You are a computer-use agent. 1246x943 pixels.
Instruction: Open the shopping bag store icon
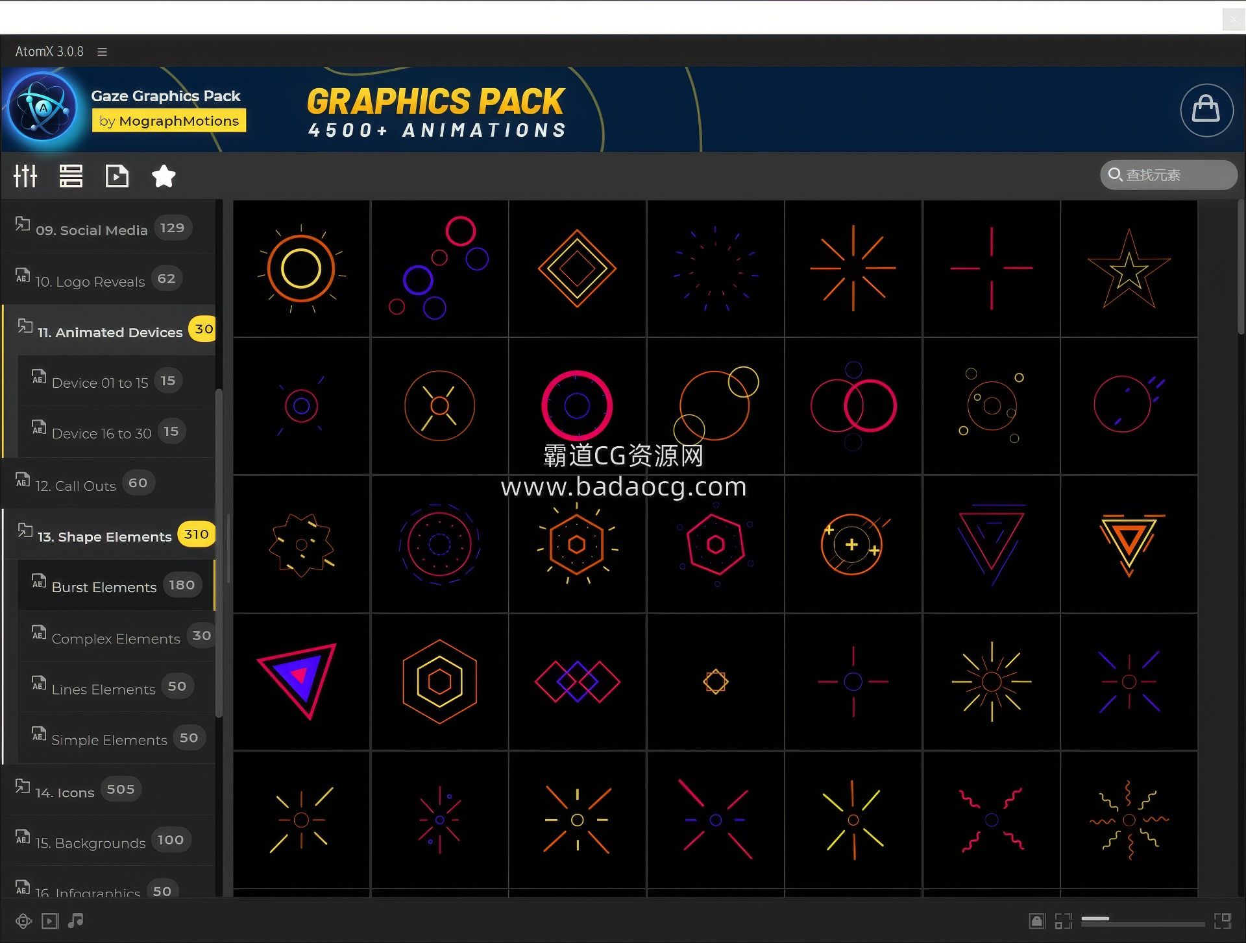point(1206,110)
